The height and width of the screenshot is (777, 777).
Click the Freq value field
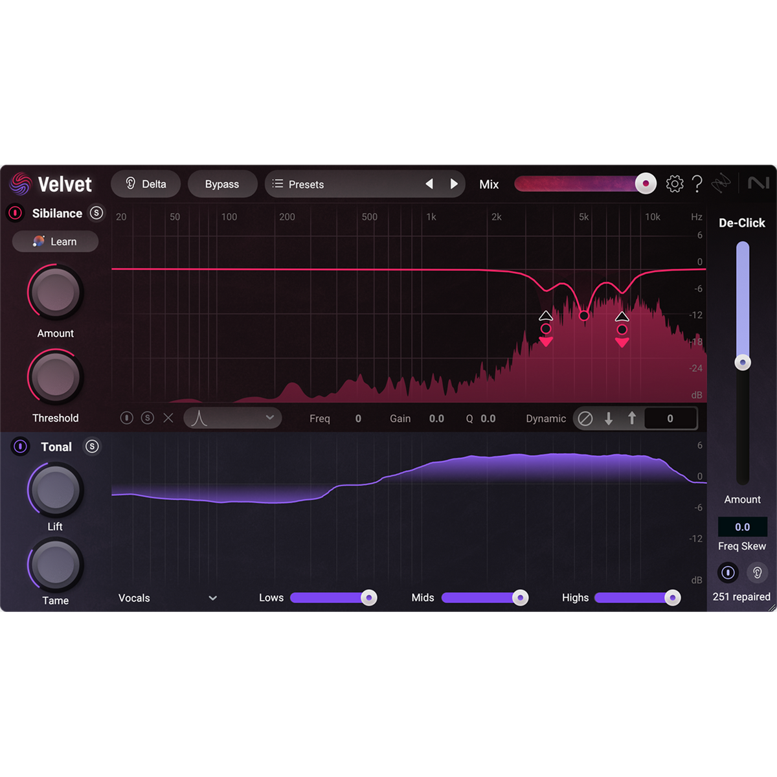tap(358, 419)
